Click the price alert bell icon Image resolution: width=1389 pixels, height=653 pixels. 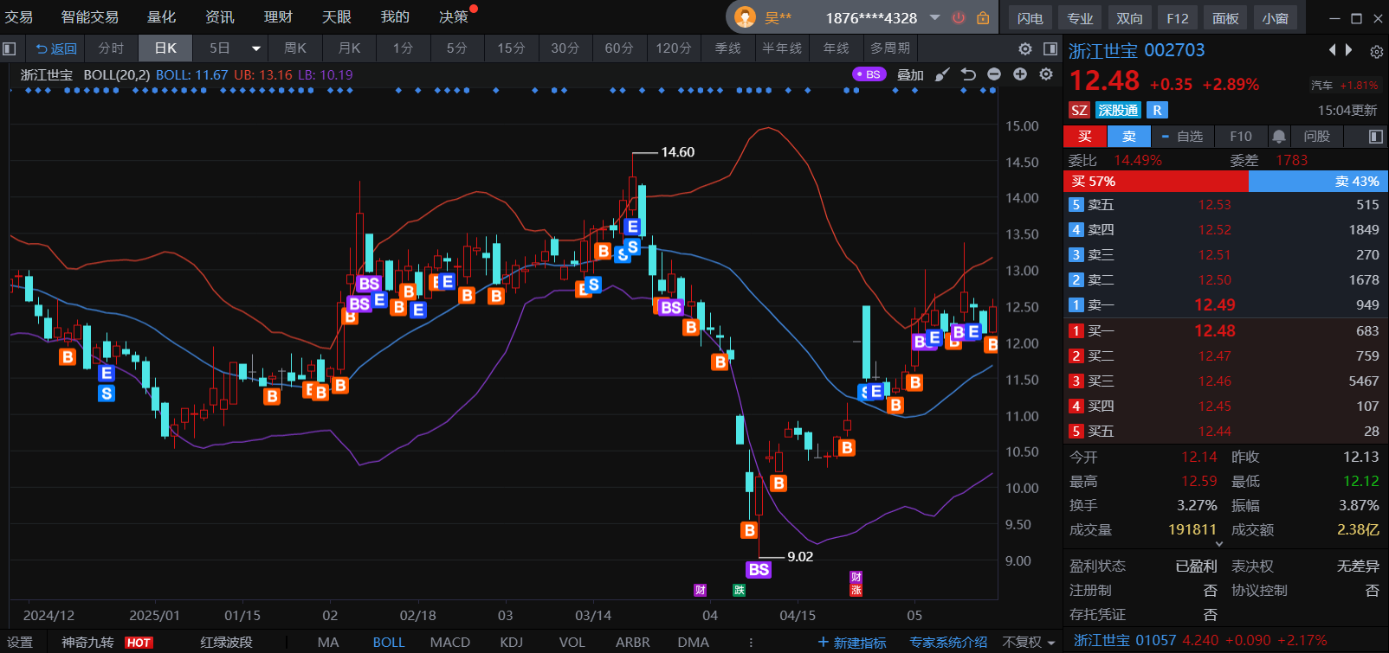(x=1279, y=137)
